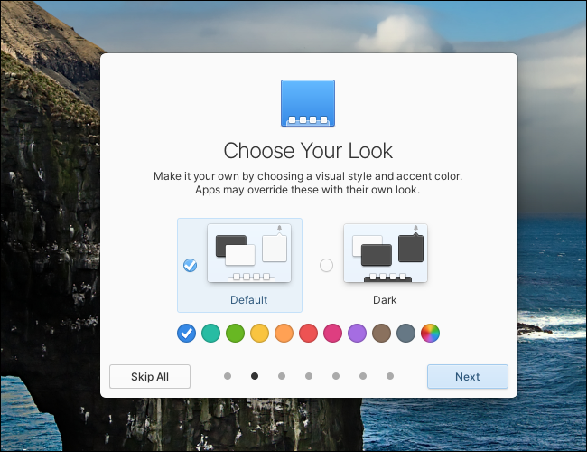The width and height of the screenshot is (587, 452).
Task: Click the Next button
Action: click(468, 376)
